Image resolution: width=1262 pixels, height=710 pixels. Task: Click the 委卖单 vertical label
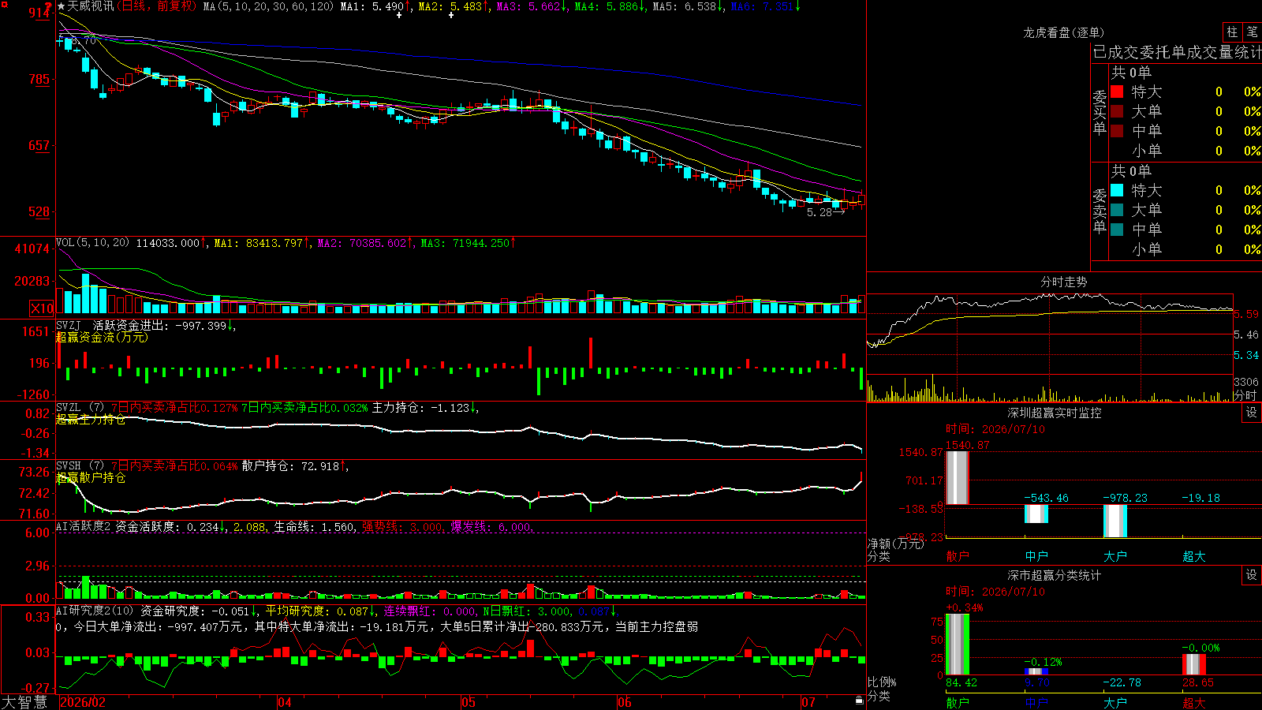tap(1100, 211)
